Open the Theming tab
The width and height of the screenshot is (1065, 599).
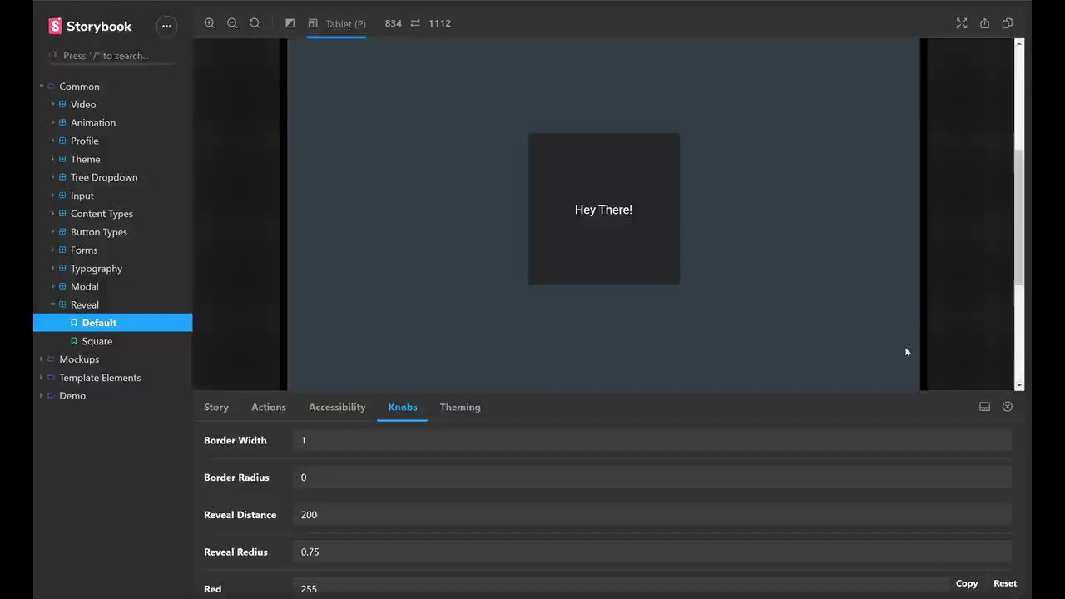pos(460,407)
